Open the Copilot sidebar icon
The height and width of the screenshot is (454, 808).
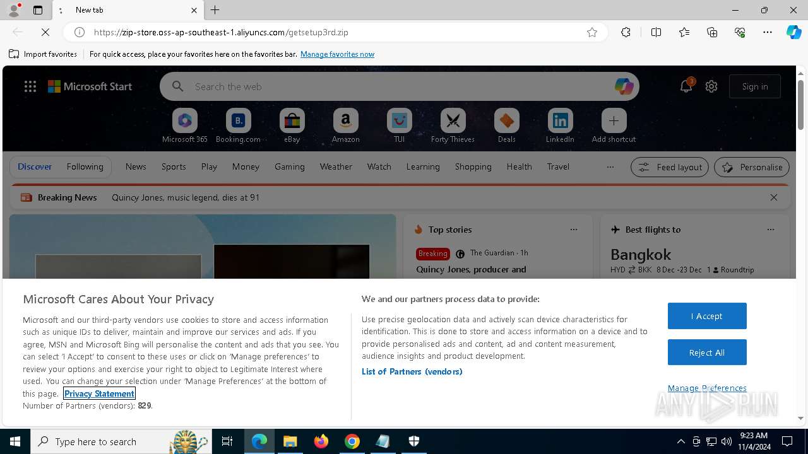tap(793, 32)
